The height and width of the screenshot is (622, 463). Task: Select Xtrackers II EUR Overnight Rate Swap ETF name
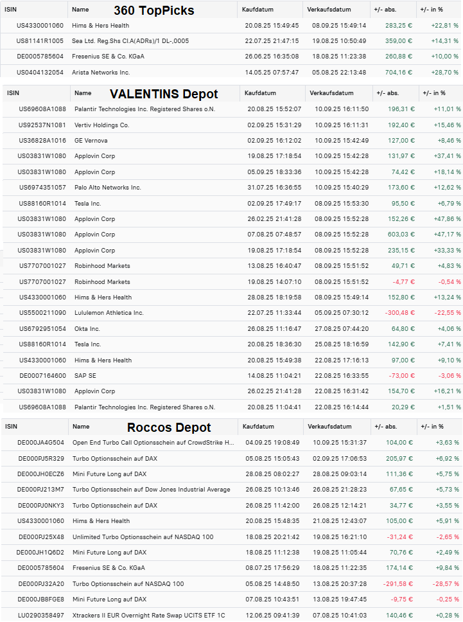(148, 616)
